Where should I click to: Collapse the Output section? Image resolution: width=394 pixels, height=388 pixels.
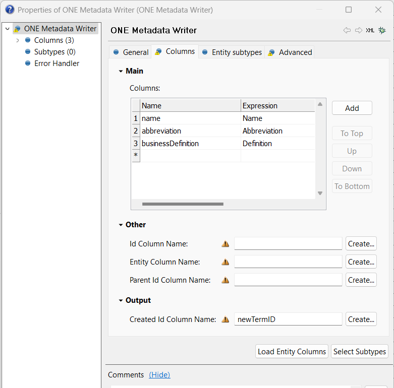121,300
